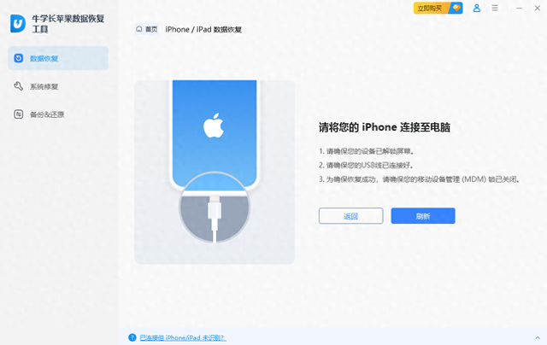The height and width of the screenshot is (345, 547).
Task: Open the hamburger menu icon
Action: [x=495, y=8]
